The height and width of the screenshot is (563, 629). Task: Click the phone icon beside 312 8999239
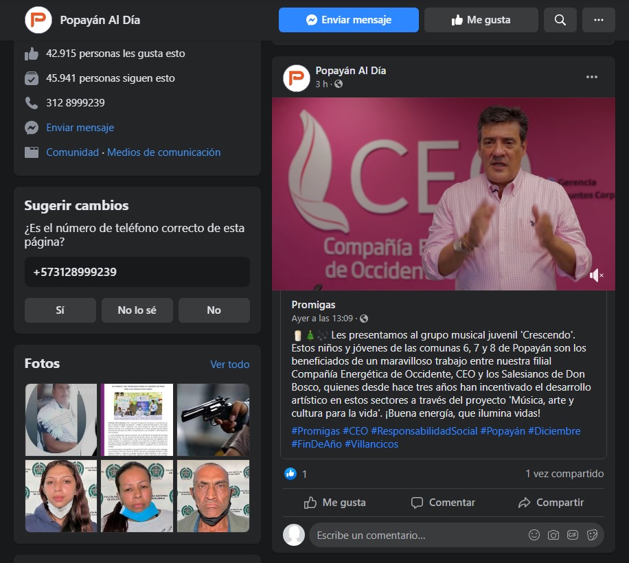tap(32, 103)
